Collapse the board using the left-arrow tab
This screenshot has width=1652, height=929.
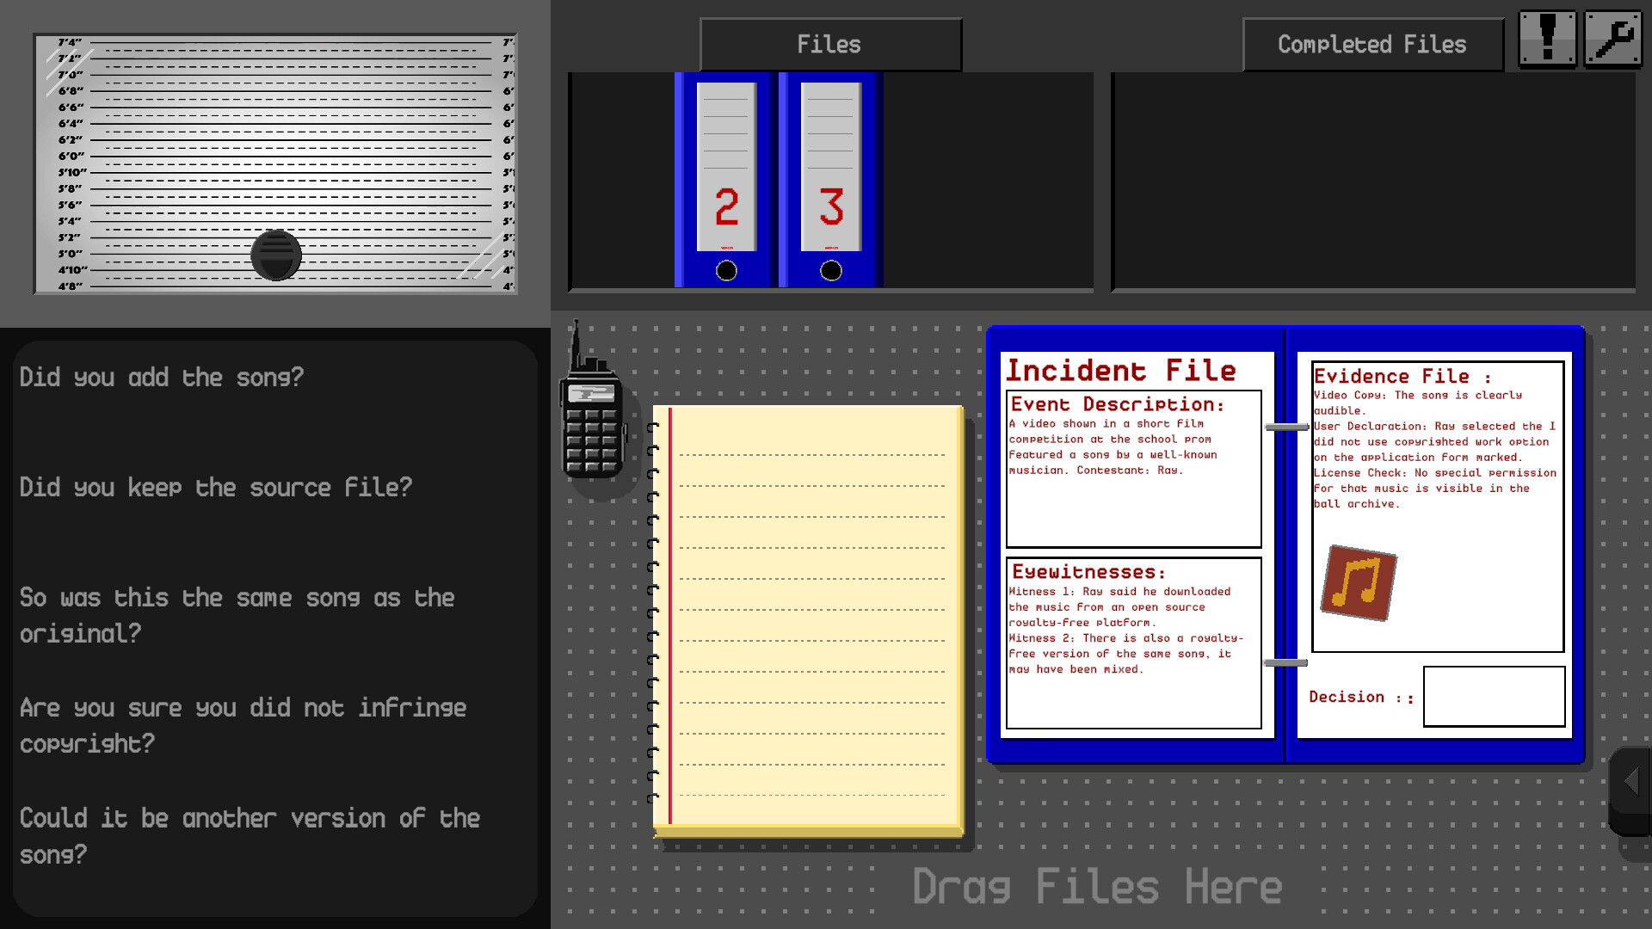pos(1631,781)
